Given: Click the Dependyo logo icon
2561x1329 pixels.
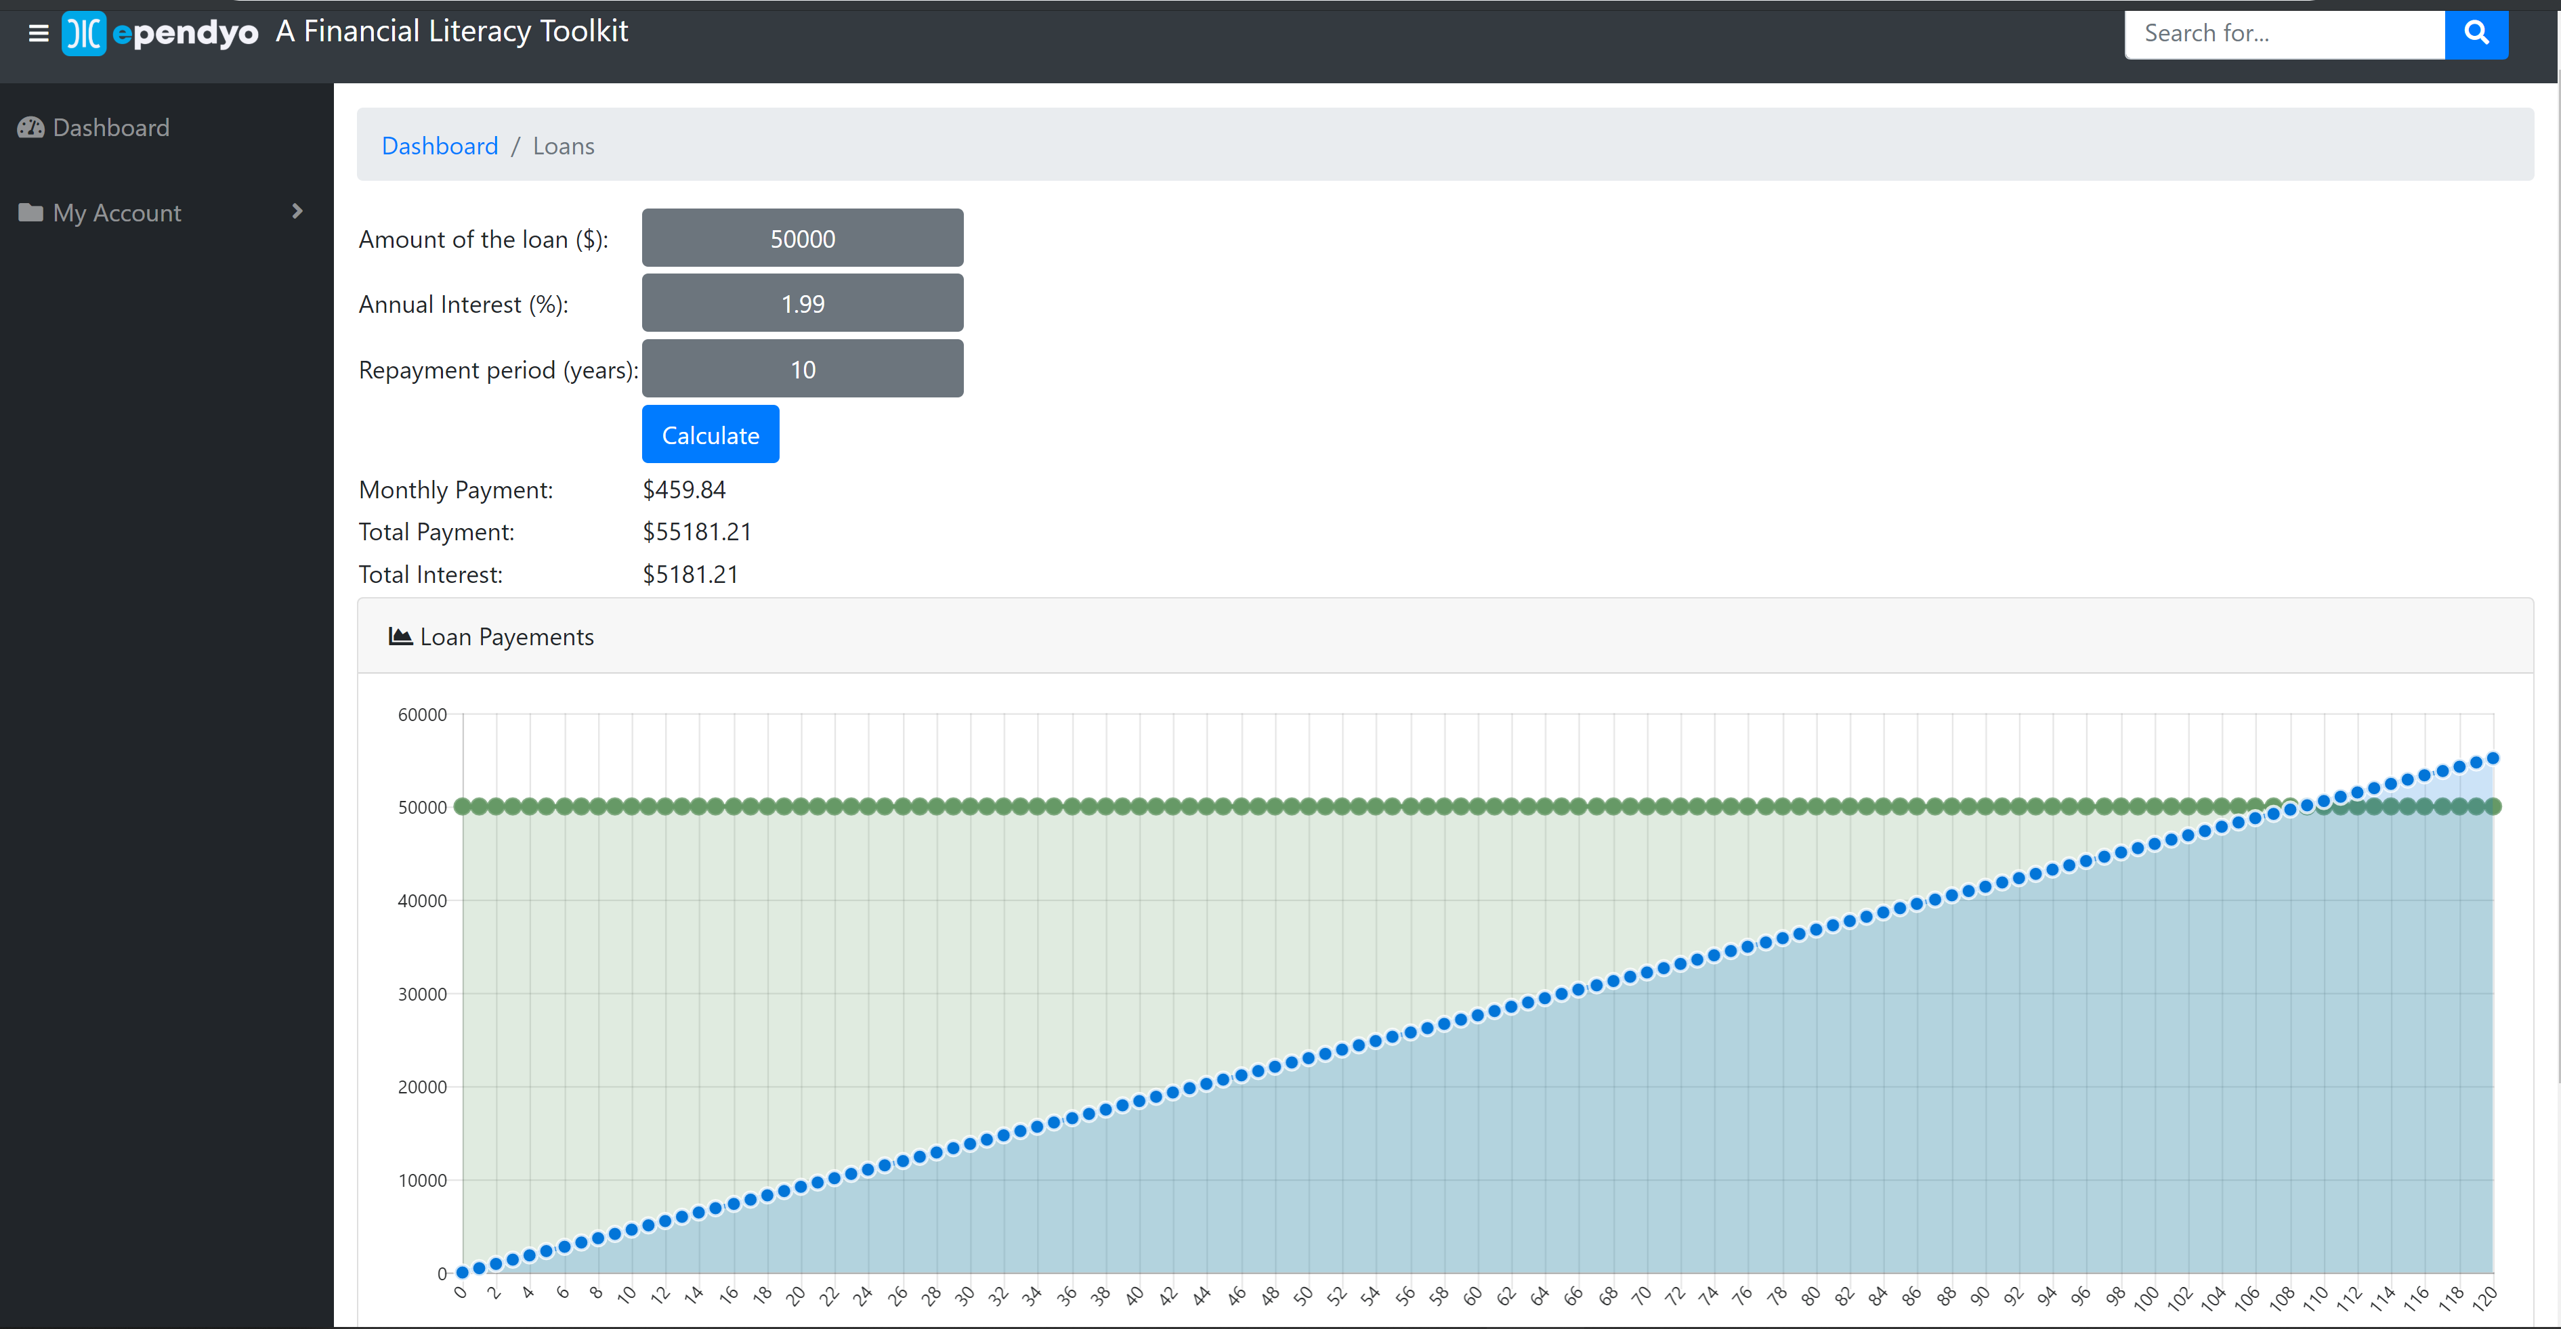Looking at the screenshot, I should click(83, 34).
